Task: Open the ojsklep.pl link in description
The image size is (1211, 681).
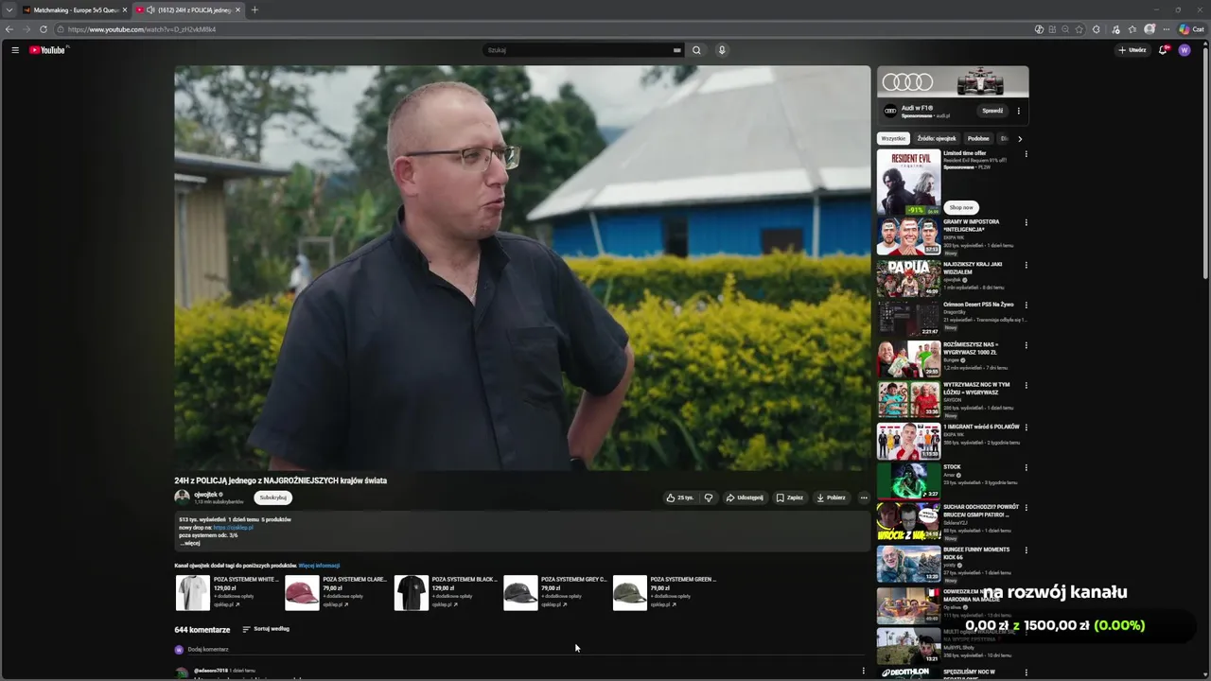Action: (234, 528)
